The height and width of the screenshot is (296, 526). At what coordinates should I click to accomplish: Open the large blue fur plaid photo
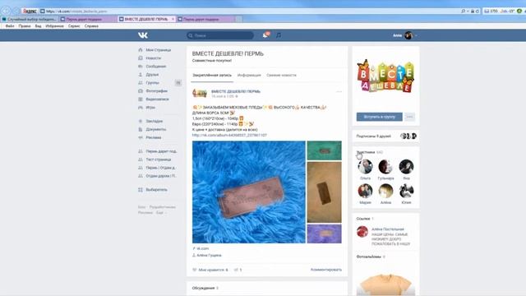click(x=249, y=192)
